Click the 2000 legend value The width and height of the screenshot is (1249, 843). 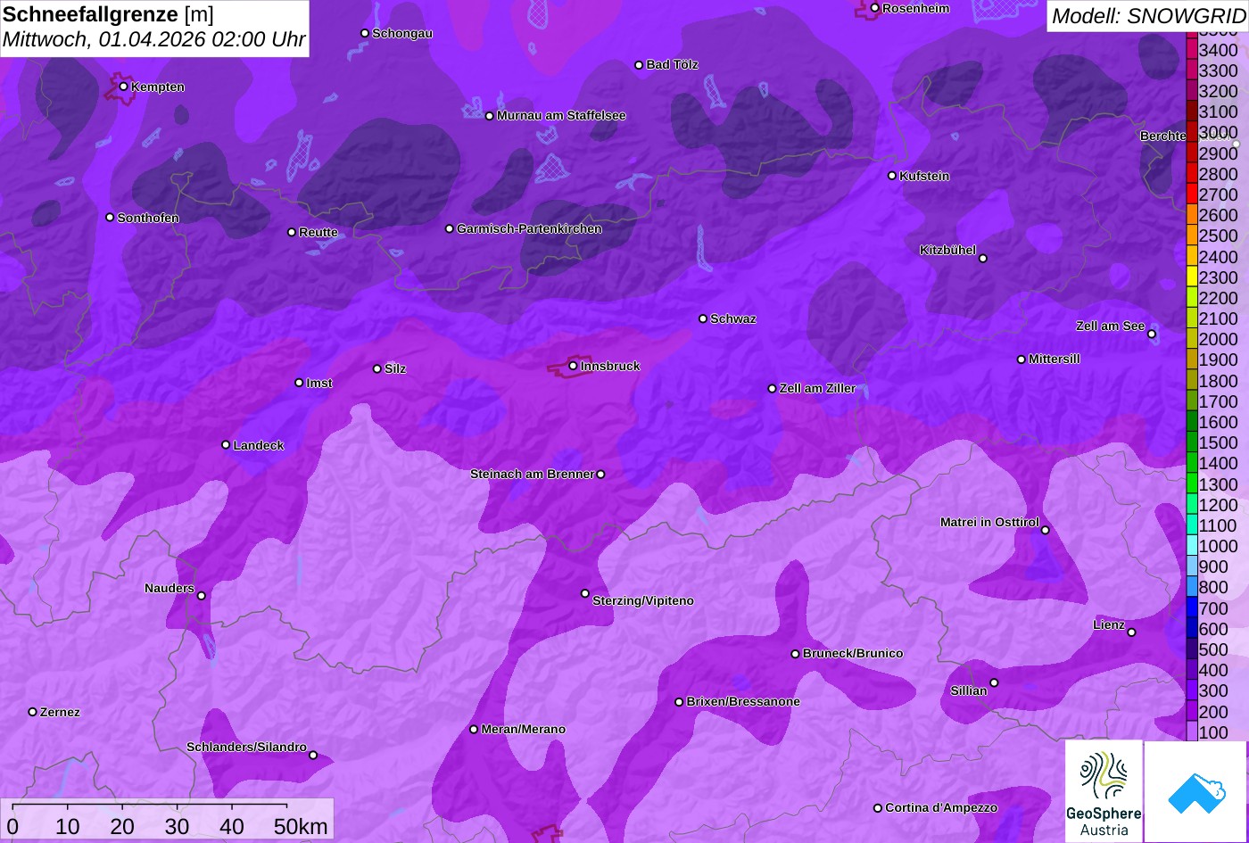tap(1219, 339)
